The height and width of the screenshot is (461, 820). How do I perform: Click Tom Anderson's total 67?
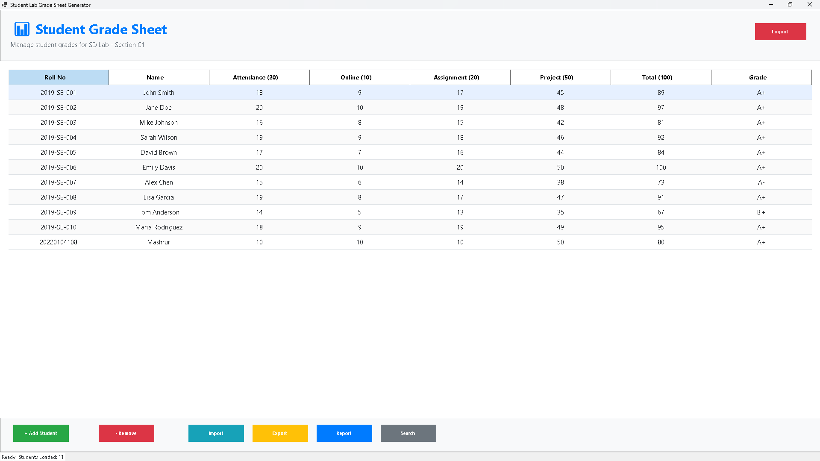[x=661, y=212]
